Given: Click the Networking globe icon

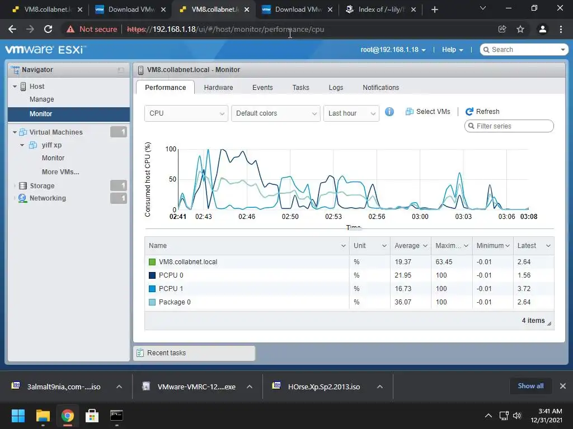Looking at the screenshot, I should [x=22, y=198].
